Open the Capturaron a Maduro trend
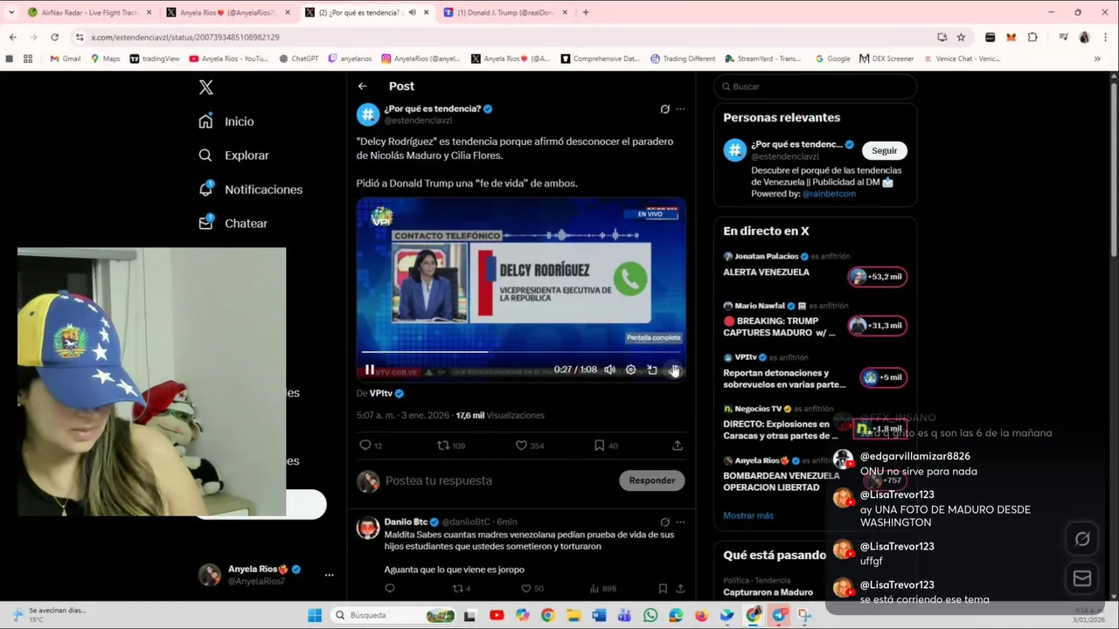Screen dimensions: 1119x629 click(x=768, y=592)
